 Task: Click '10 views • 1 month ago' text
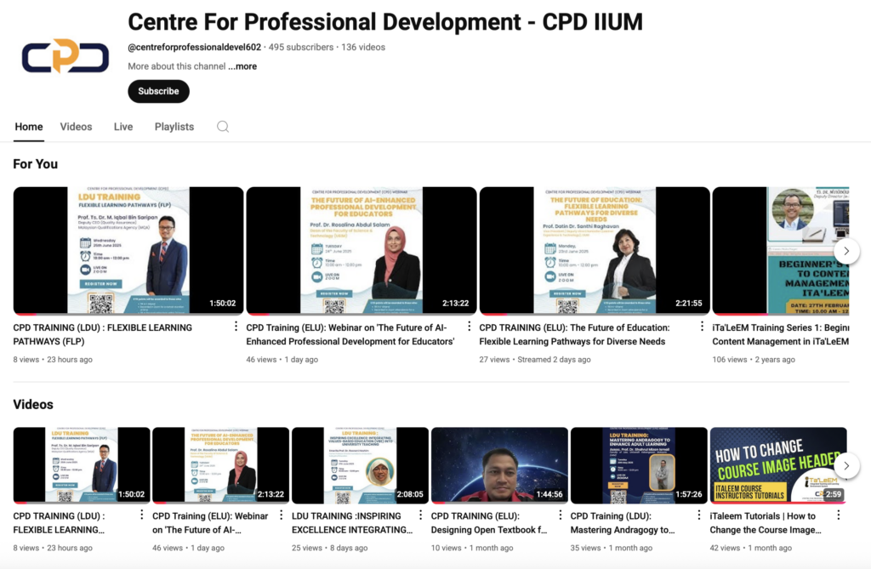click(472, 548)
